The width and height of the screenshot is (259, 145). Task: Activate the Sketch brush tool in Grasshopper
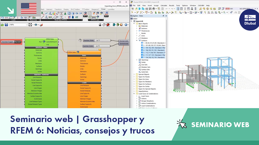click(x=41, y=25)
